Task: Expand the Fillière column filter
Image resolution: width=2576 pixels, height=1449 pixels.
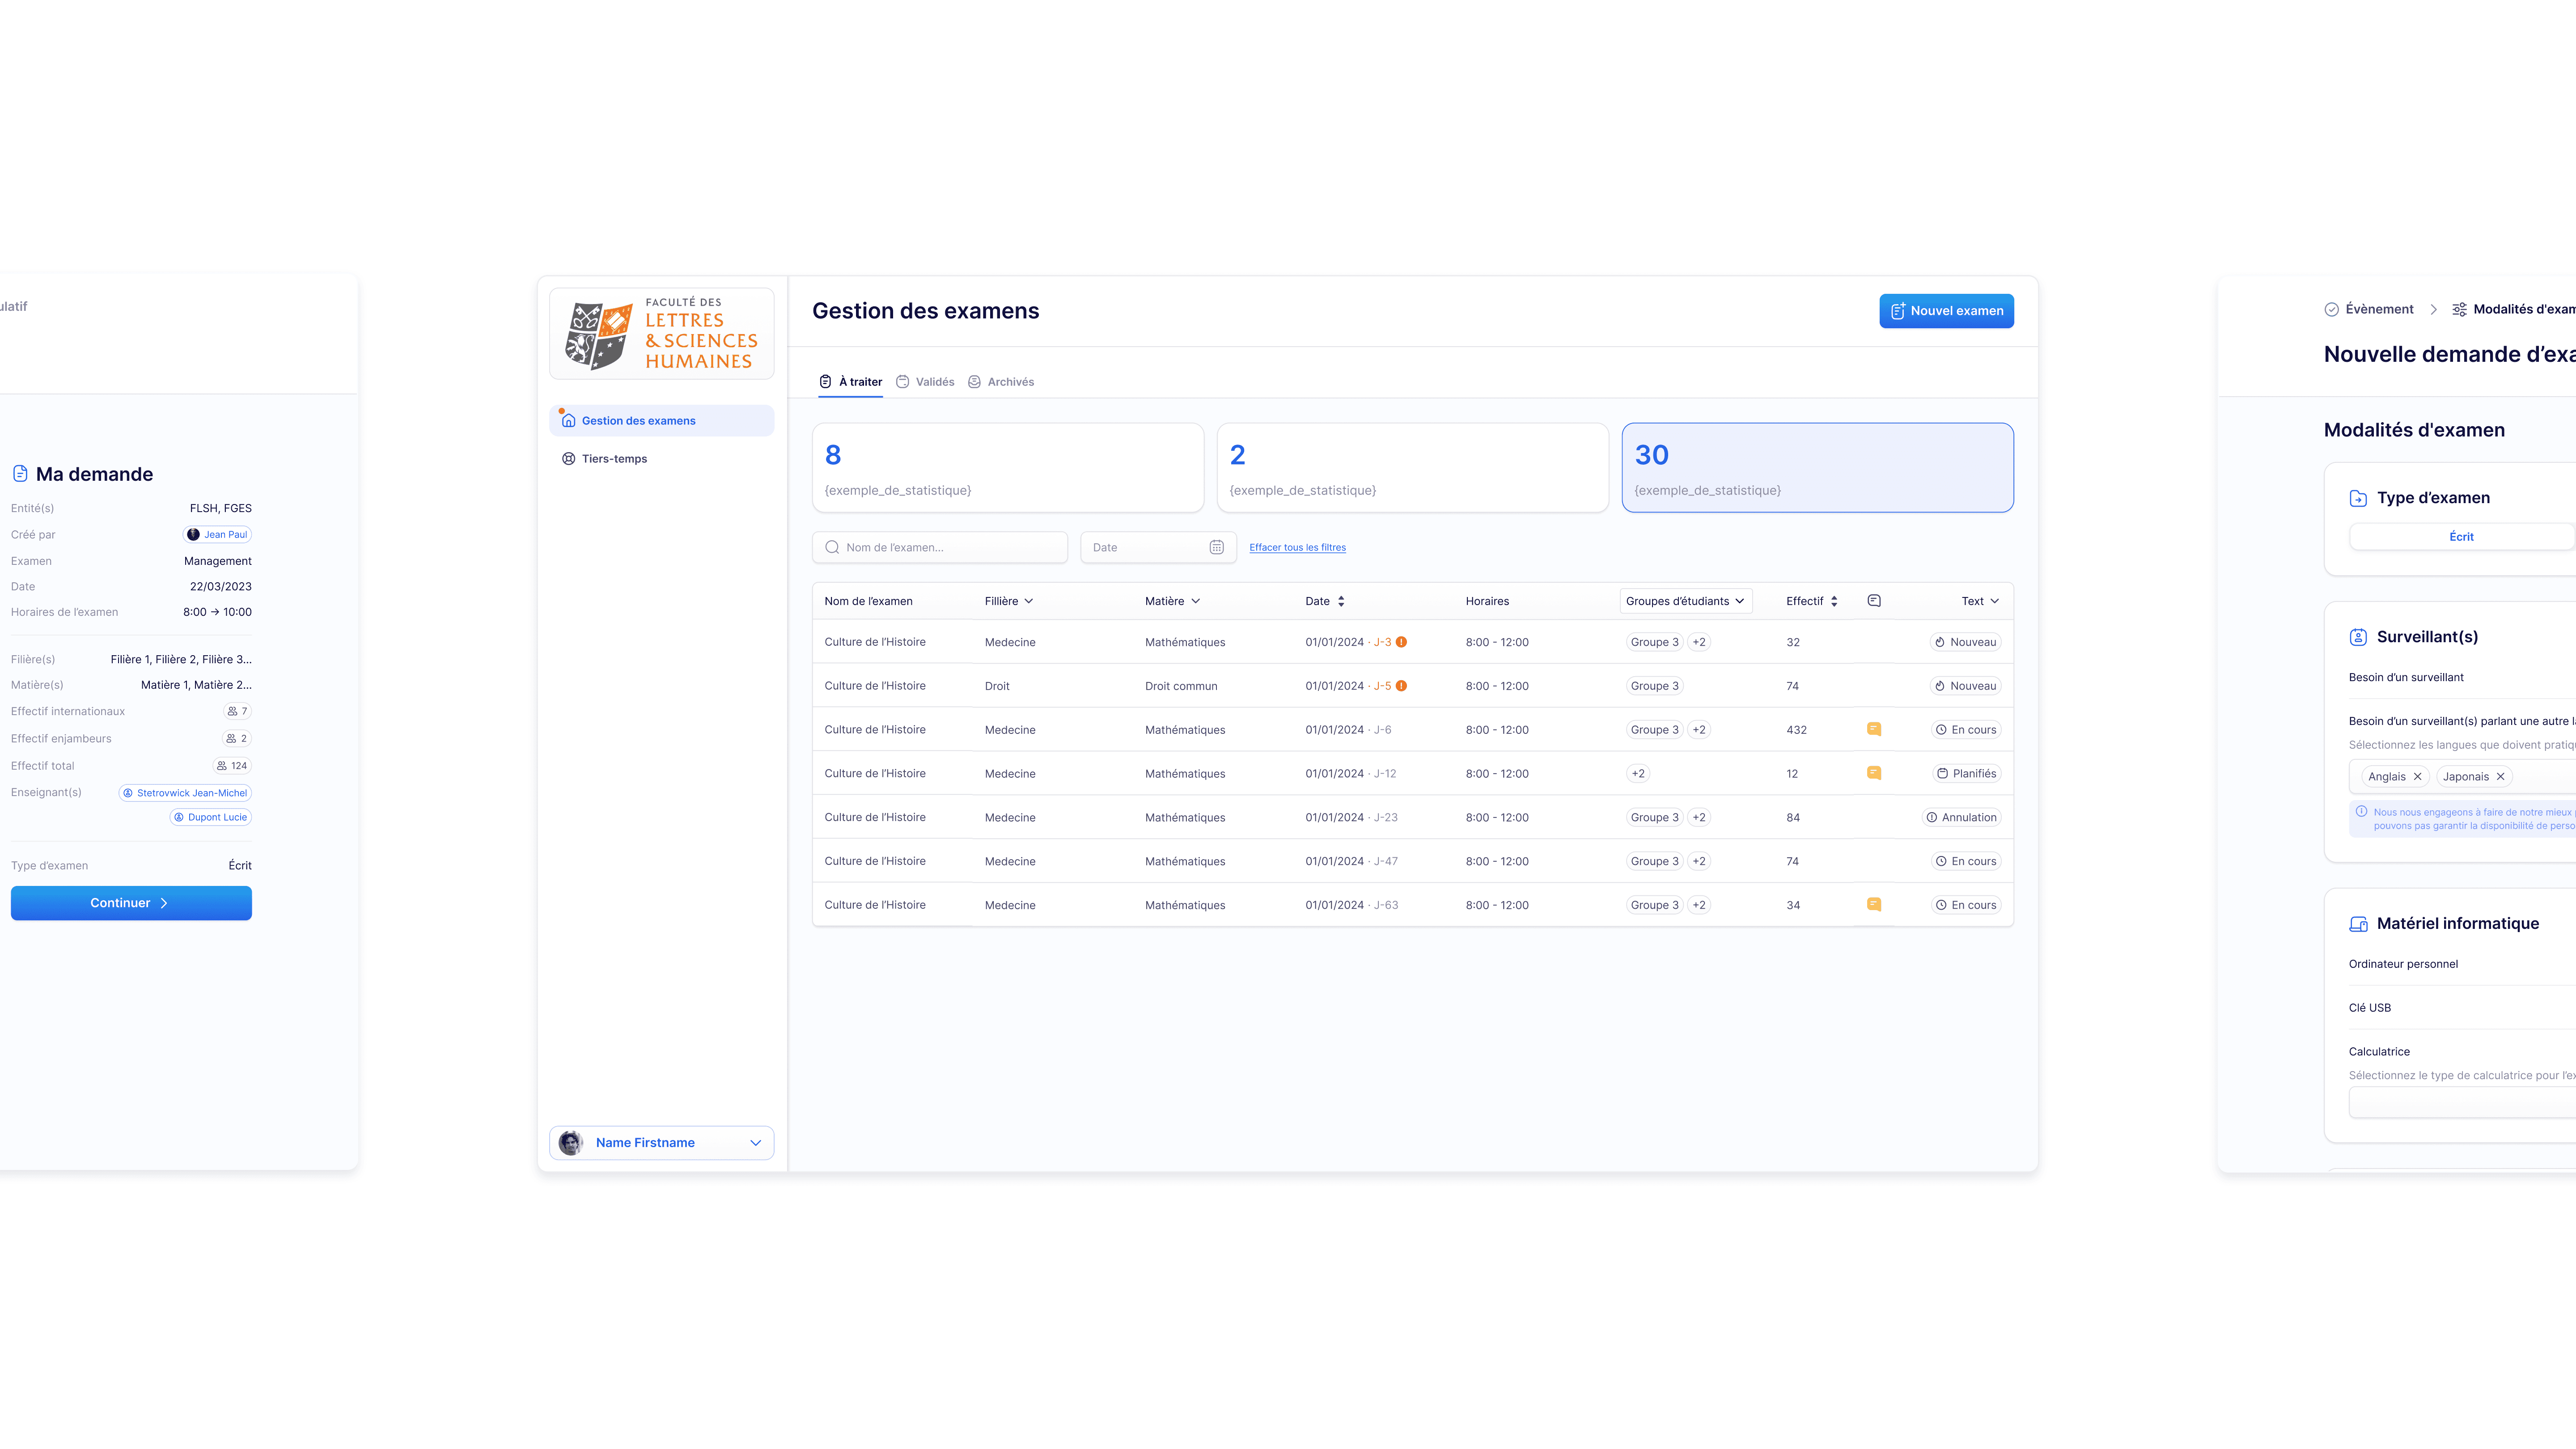Action: pyautogui.click(x=1028, y=601)
